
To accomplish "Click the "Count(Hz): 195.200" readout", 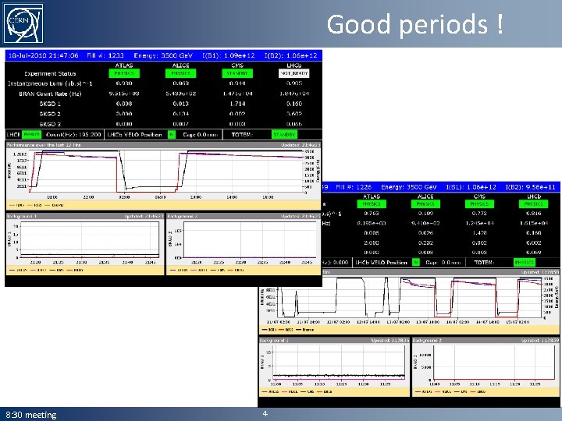I will tap(73, 135).
